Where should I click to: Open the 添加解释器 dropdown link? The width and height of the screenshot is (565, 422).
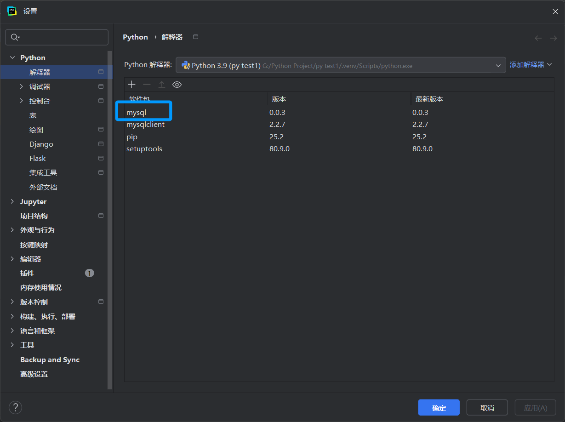[x=531, y=65]
